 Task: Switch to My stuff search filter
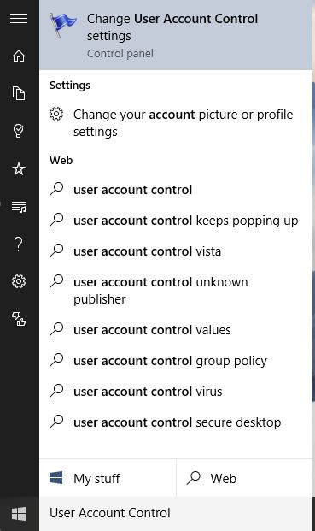click(x=108, y=478)
